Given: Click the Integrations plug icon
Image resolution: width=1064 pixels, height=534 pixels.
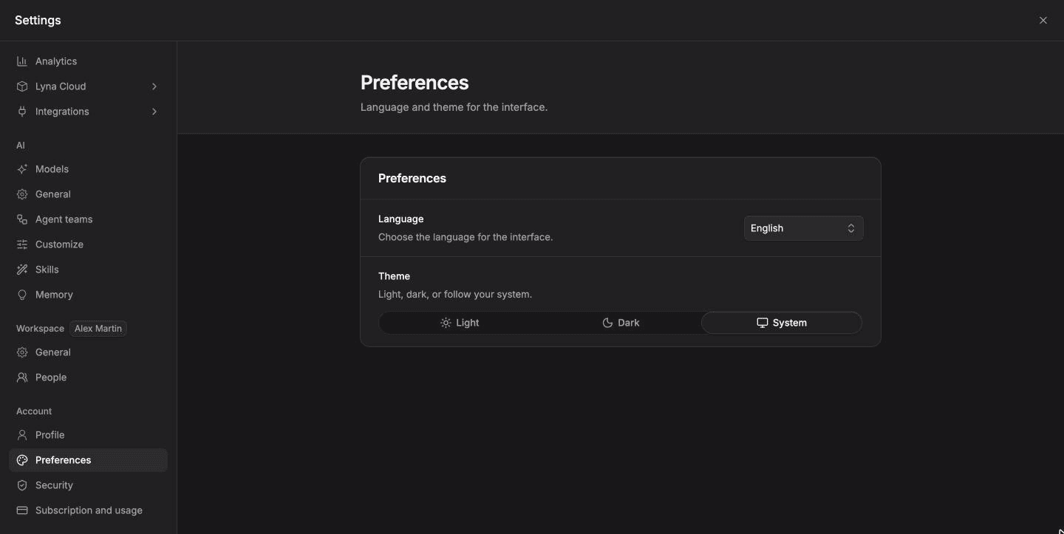Looking at the screenshot, I should [22, 112].
